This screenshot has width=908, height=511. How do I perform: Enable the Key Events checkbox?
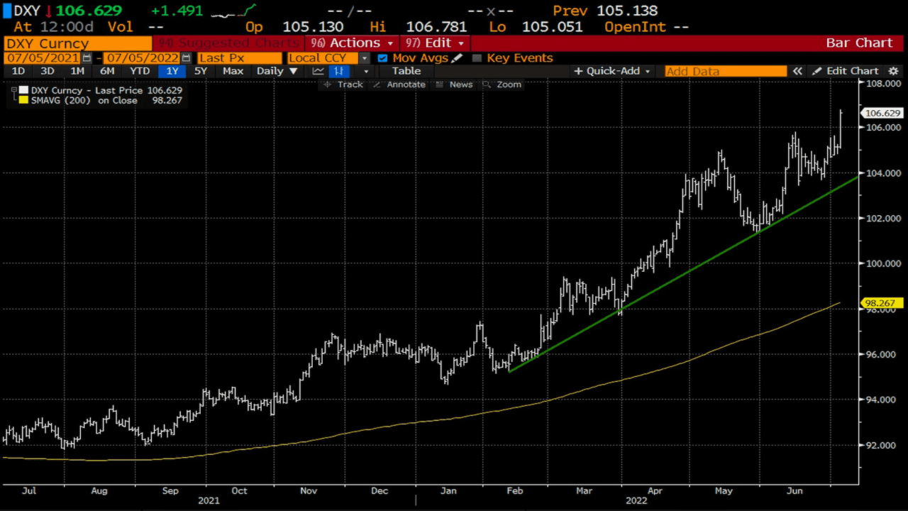pos(477,58)
